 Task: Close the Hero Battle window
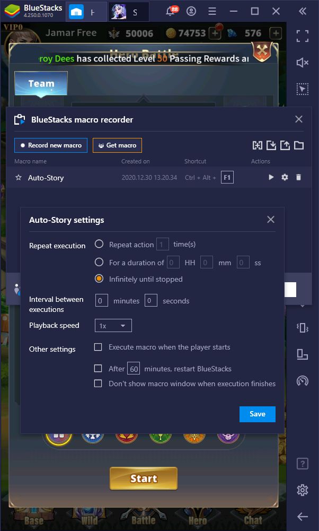coord(262,51)
